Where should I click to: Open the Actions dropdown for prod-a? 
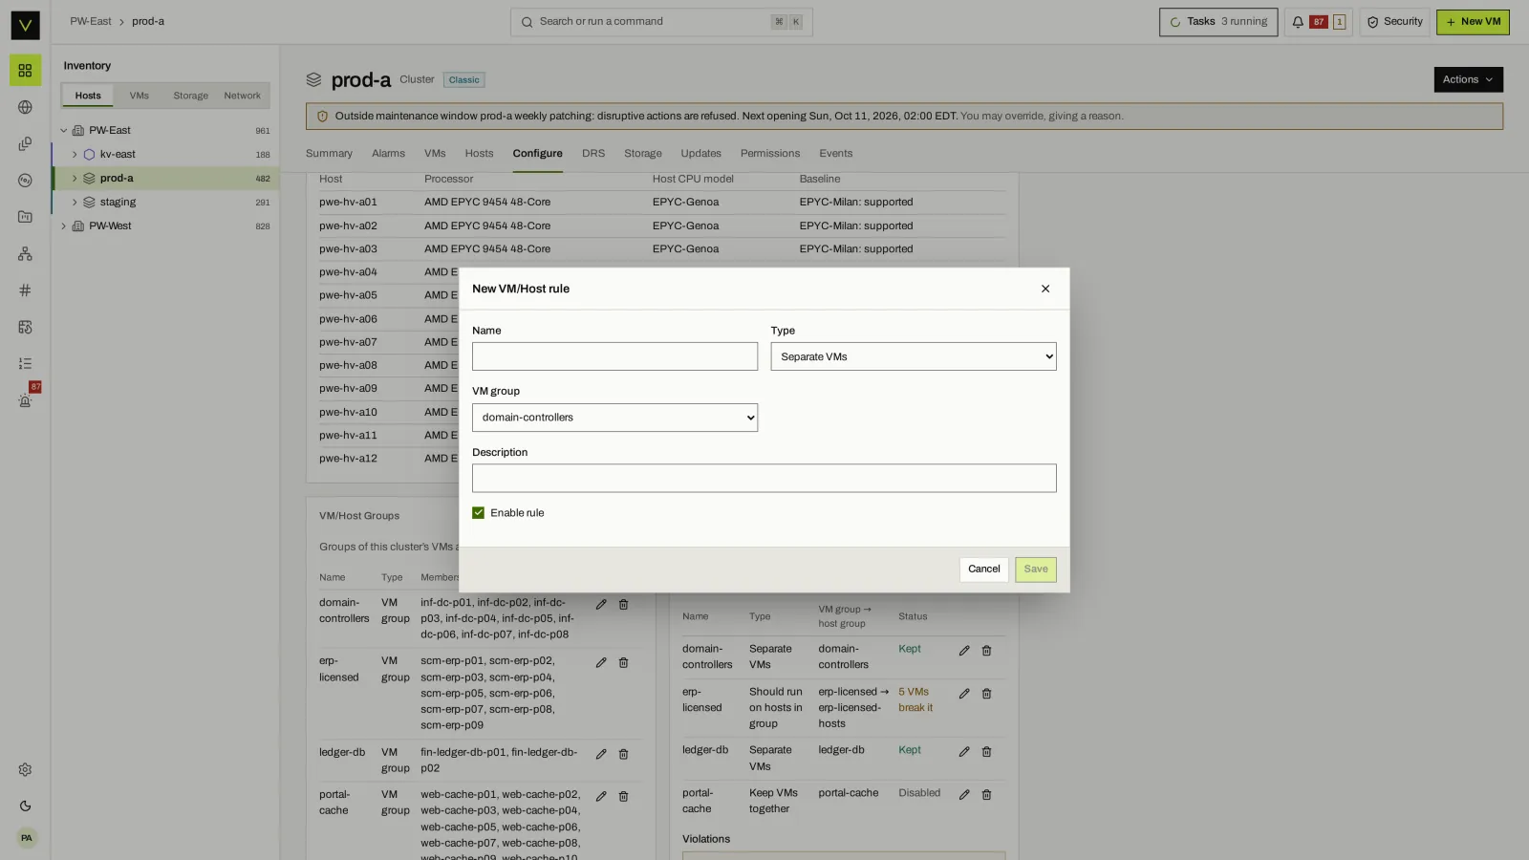pos(1468,80)
